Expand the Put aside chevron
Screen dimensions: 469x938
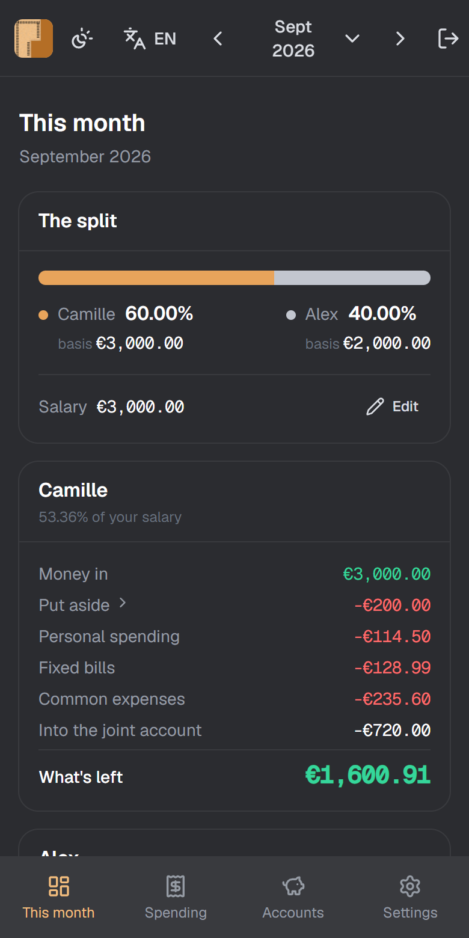click(x=123, y=603)
